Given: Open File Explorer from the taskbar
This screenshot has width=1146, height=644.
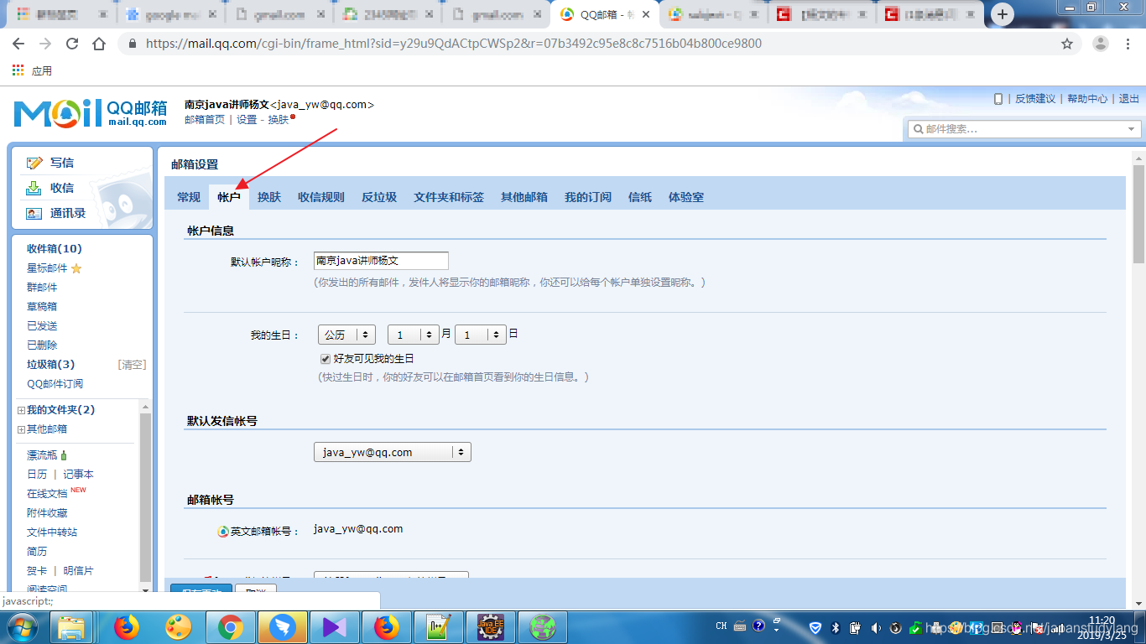Looking at the screenshot, I should click(72, 627).
